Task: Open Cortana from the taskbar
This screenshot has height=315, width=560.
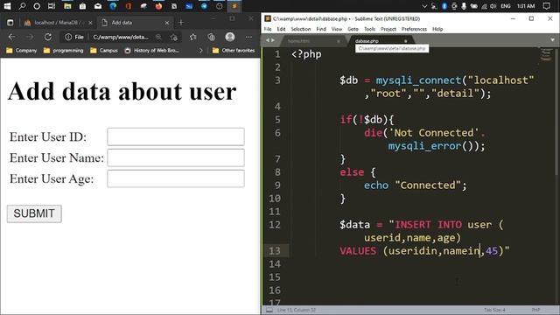Action: coord(37,6)
